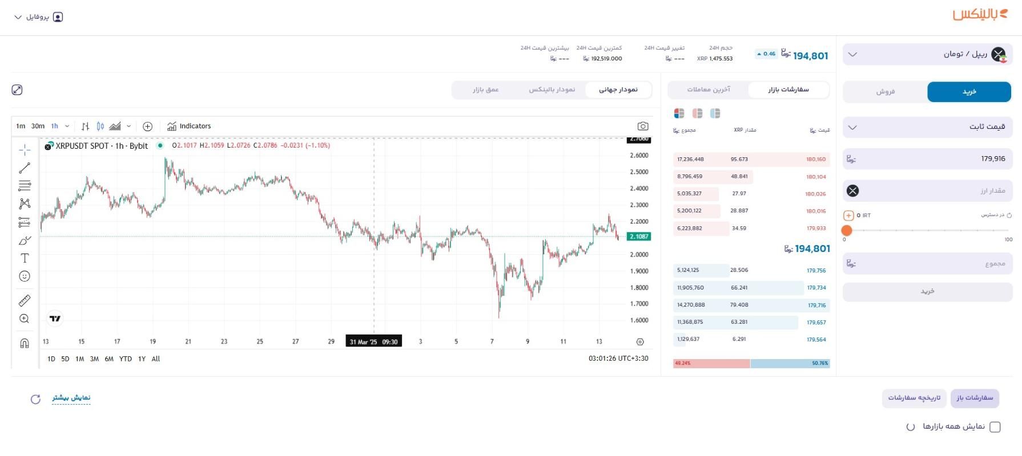Select the ruler measure tool

click(x=25, y=300)
